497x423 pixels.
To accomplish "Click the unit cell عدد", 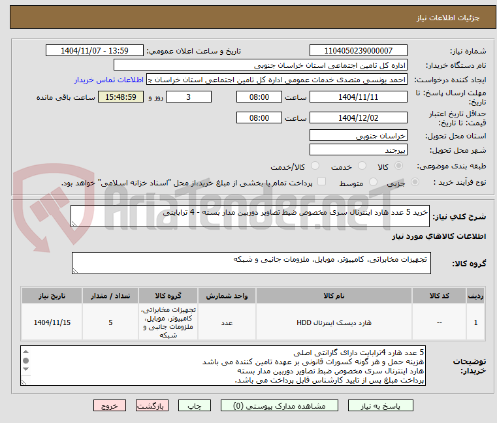I will pos(227,322).
